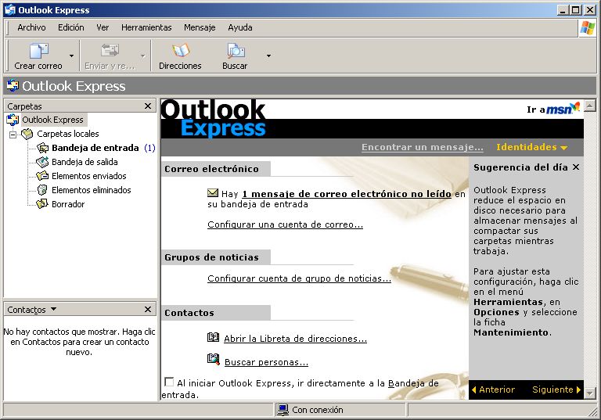This screenshot has height=420, width=601.
Task: Click the Outlook Express icon in the tree
Action: click(x=13, y=120)
